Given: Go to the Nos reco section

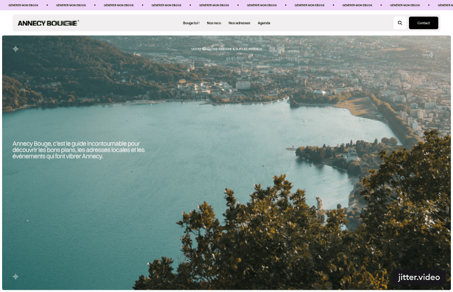Looking at the screenshot, I should coord(214,23).
